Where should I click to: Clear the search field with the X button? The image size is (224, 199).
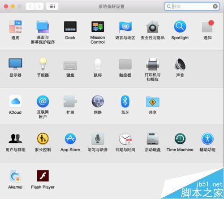click(215, 6)
